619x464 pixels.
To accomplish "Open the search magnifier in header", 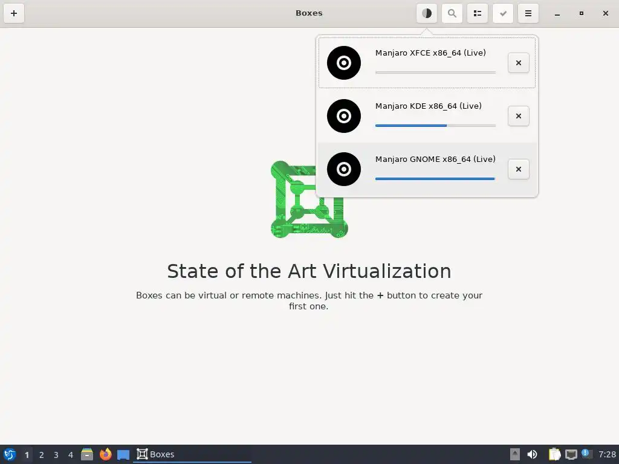I will point(452,13).
